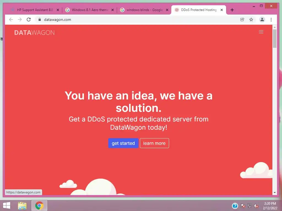
Task: Open the Windows Start button
Action: coord(7,206)
